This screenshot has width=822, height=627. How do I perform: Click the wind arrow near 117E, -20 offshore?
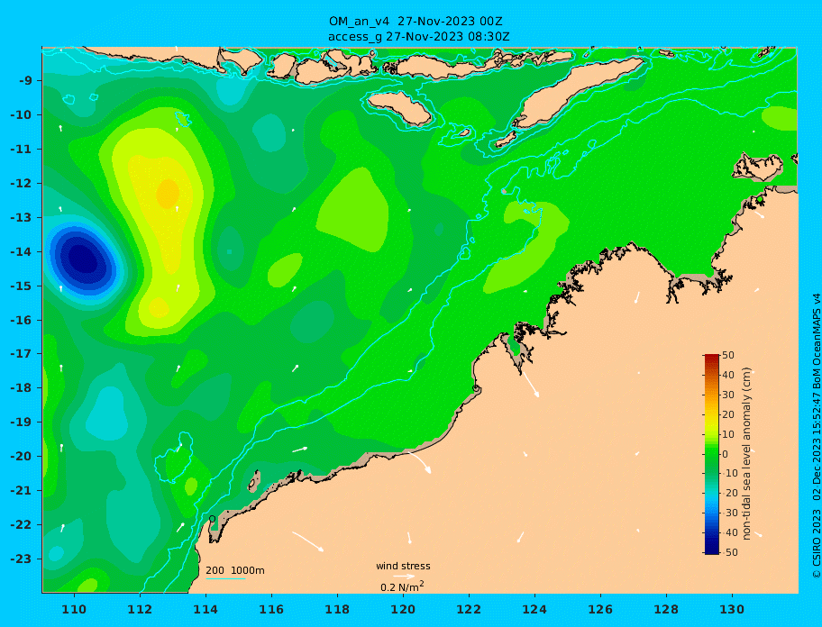click(x=300, y=450)
